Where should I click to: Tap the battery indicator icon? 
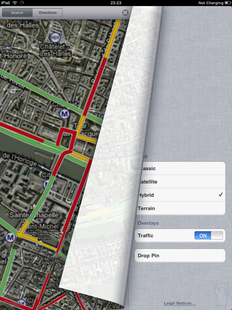(227, 3)
